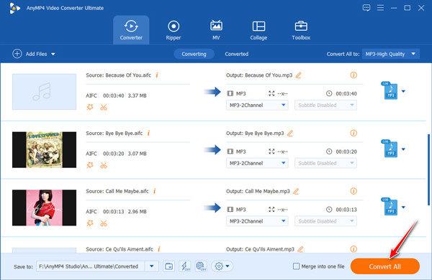View source info for Because Of You.aifc
The image size is (432, 280).
click(157, 75)
